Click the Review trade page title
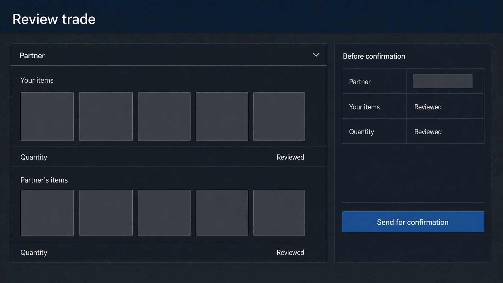The width and height of the screenshot is (503, 283). (x=54, y=19)
